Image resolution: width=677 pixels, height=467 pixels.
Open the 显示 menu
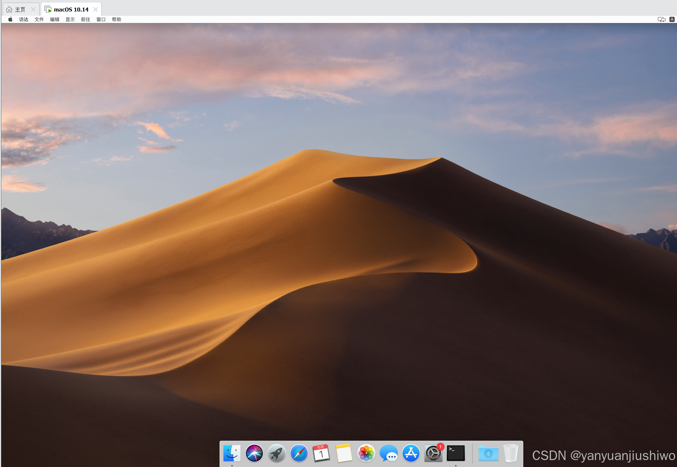pos(70,19)
